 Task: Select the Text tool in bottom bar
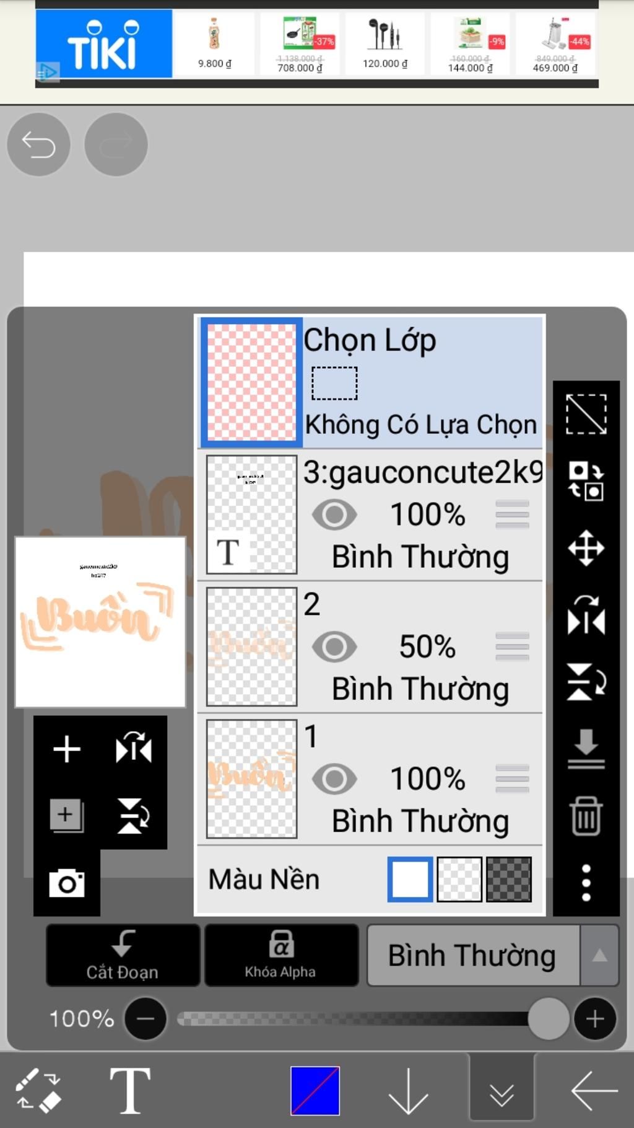pyautogui.click(x=130, y=1090)
